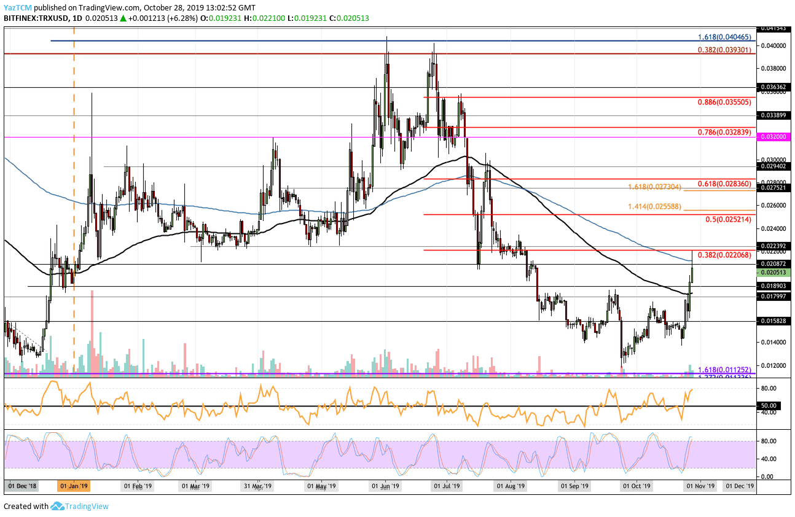
Task: Click the 0.015828 price axis label
Action: tap(773, 321)
